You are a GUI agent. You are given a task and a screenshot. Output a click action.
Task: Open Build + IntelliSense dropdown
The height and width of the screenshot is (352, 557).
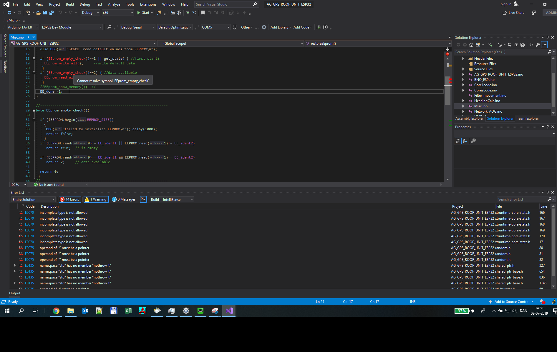click(172, 199)
